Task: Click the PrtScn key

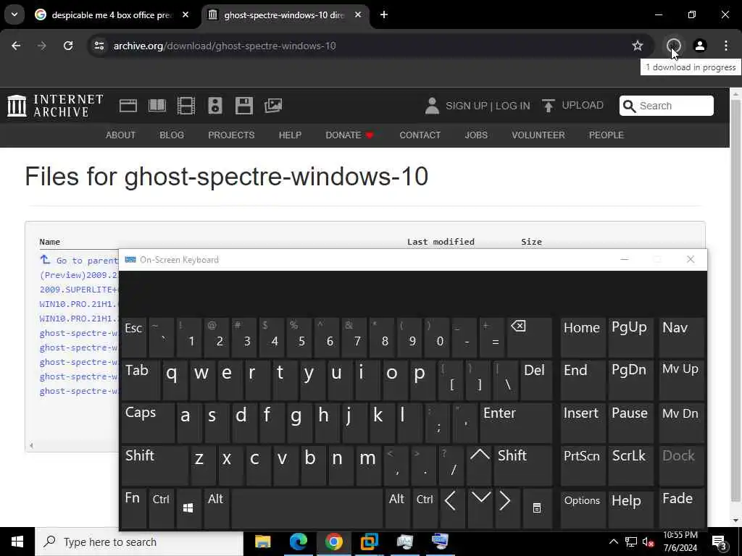Action: tap(583, 466)
